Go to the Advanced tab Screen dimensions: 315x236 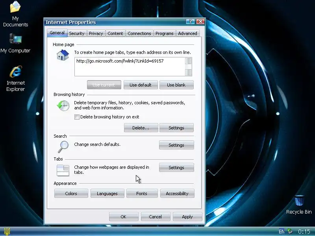pos(187,33)
